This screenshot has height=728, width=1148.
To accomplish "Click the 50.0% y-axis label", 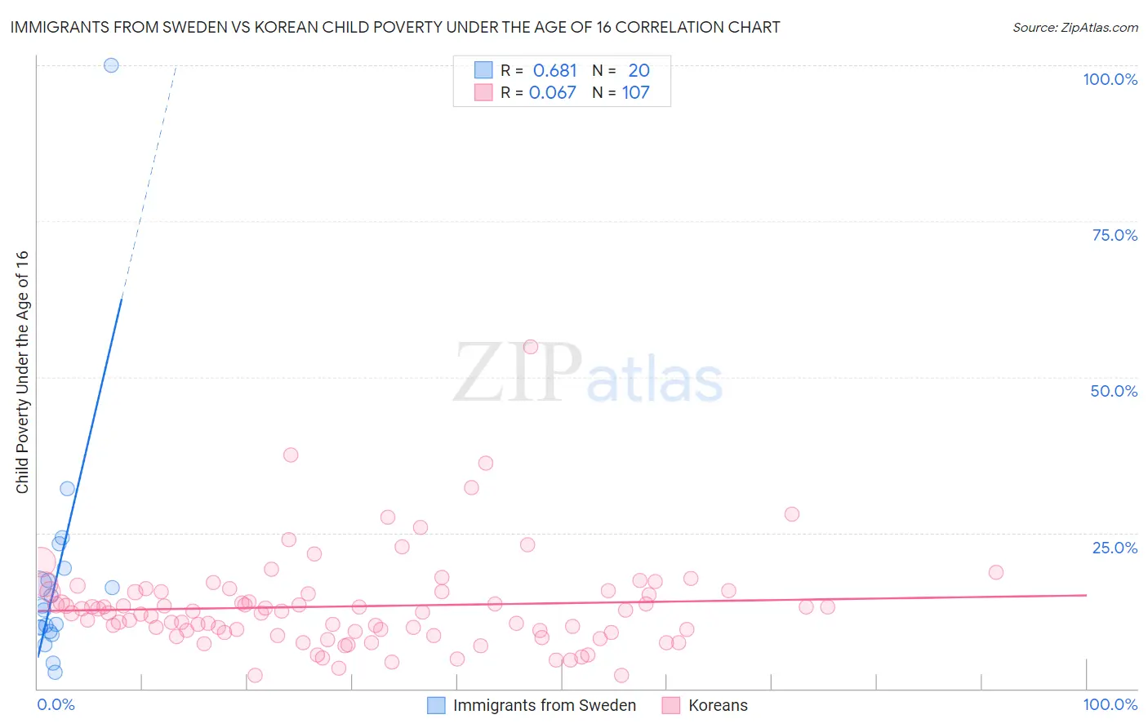I will coord(1114,391).
